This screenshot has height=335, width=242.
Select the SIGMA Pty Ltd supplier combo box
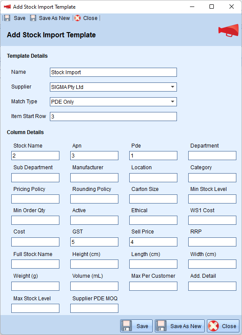(113, 87)
